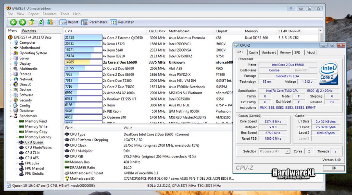Switch to the CPU-Z About tab

[311, 52]
